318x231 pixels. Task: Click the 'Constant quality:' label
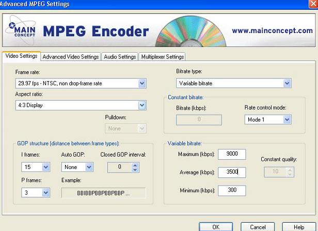point(279,159)
